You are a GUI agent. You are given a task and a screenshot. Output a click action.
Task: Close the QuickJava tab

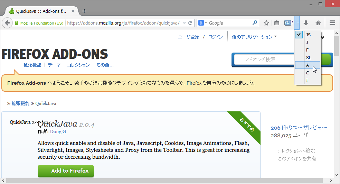pos(73,11)
